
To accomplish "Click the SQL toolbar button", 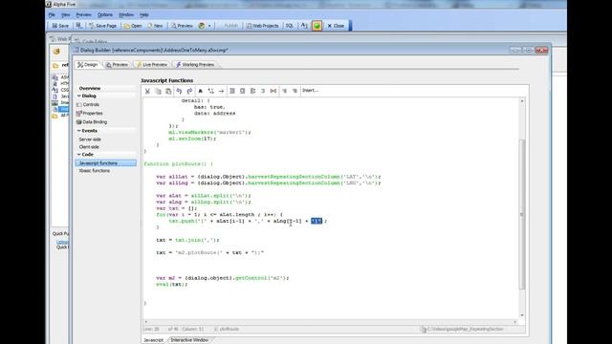I will (x=289, y=26).
